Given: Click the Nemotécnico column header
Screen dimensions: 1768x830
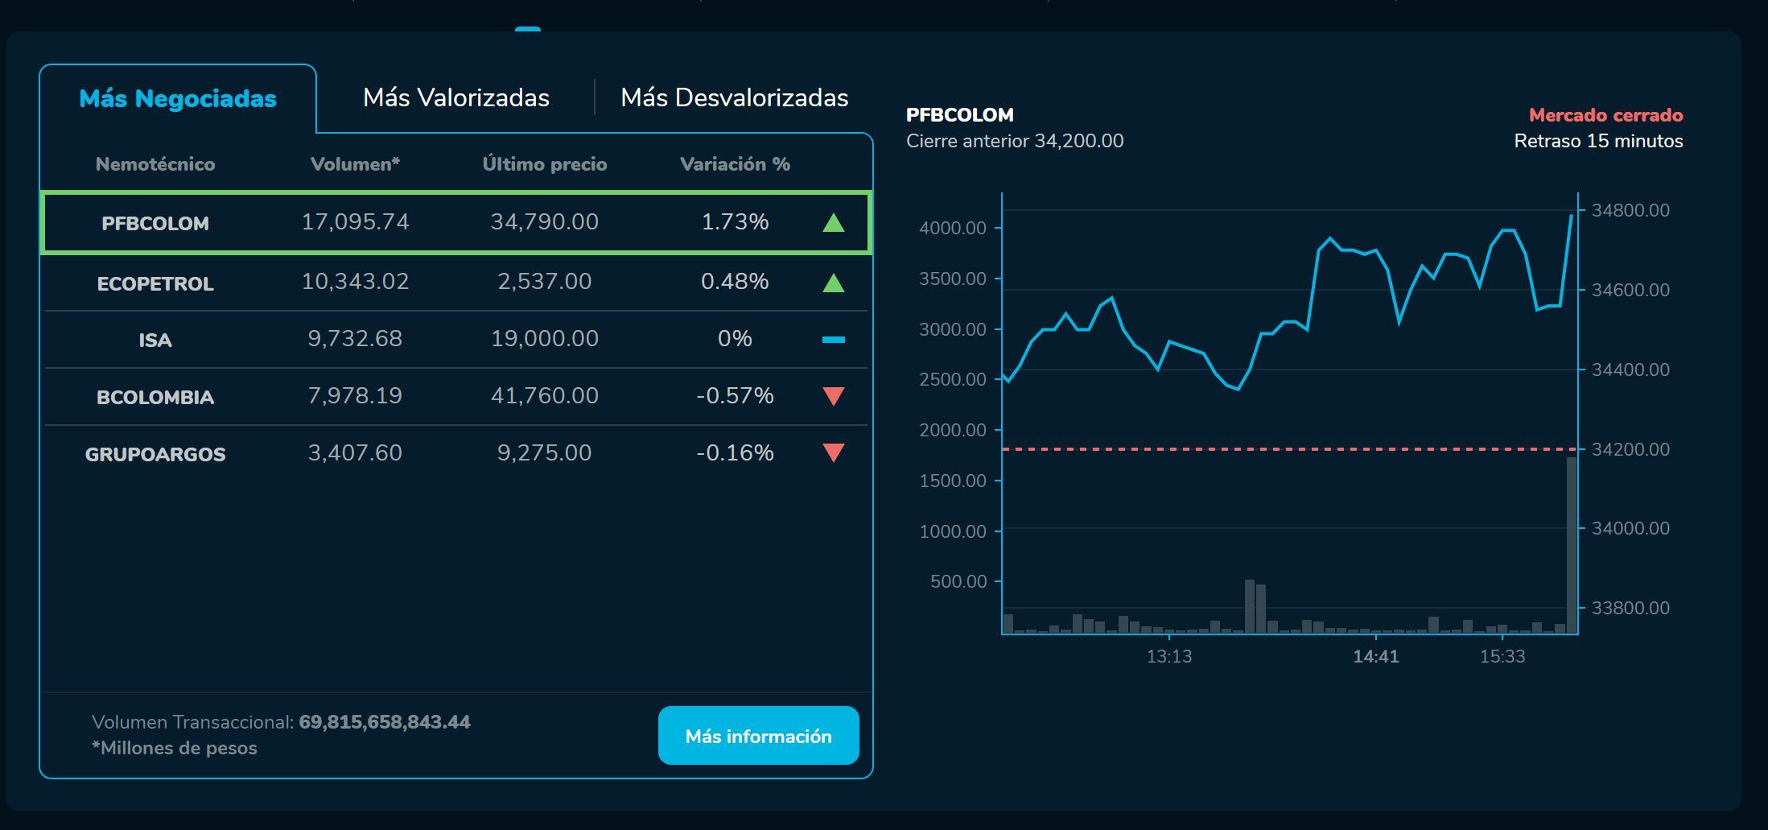Looking at the screenshot, I should [x=155, y=163].
